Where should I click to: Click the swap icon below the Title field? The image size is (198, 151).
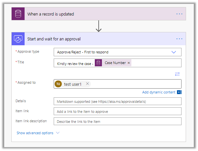tap(177, 74)
